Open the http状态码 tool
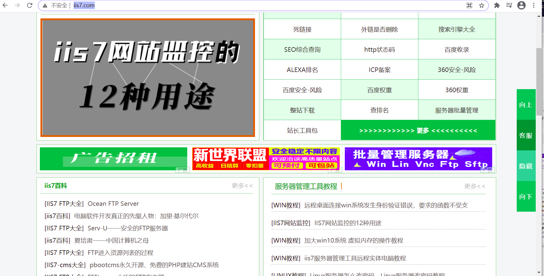 click(x=379, y=49)
